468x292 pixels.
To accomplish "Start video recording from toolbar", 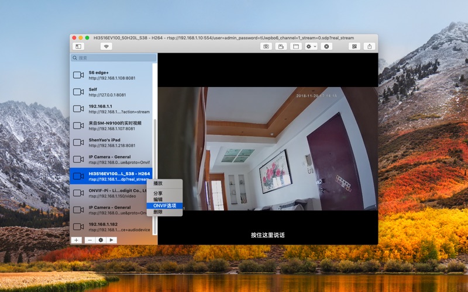I will click(x=281, y=46).
